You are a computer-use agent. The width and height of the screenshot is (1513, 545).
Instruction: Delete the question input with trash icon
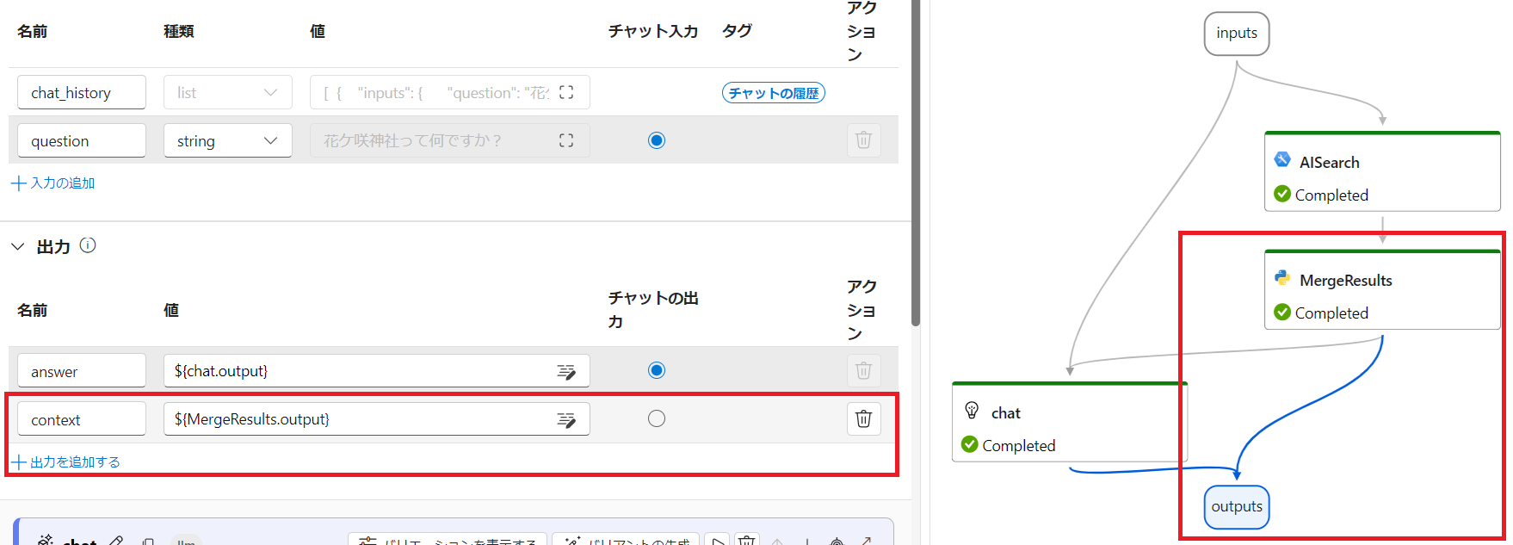pyautogui.click(x=863, y=139)
